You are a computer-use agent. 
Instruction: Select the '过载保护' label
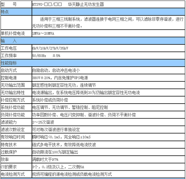pos(9,152)
